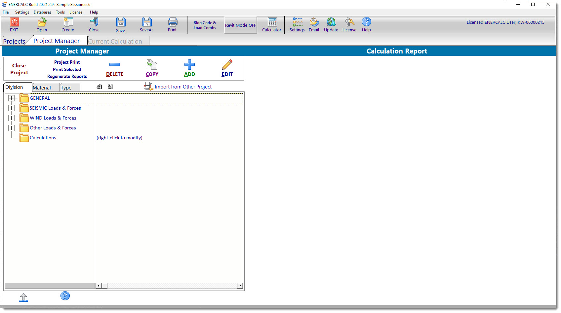This screenshot has width=561, height=313.
Task: Open the Databases menu
Action: click(x=42, y=12)
